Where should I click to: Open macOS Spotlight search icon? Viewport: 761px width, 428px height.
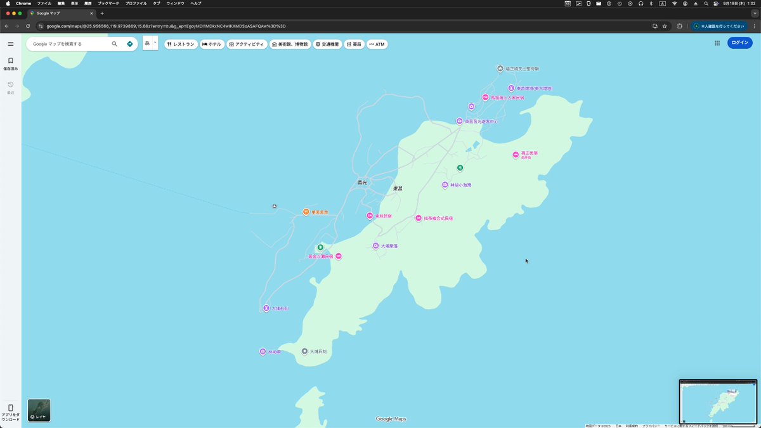706,3
